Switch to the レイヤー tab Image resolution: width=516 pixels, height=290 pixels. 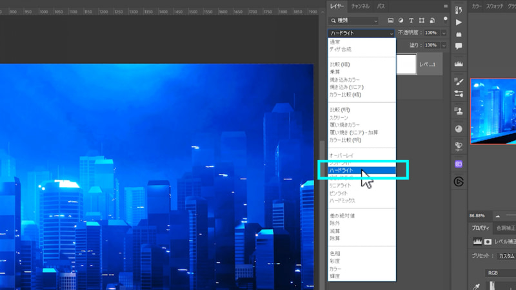click(337, 6)
